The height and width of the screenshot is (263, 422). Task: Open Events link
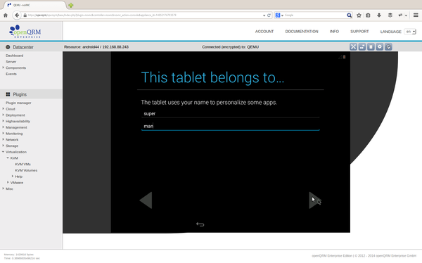(11, 74)
